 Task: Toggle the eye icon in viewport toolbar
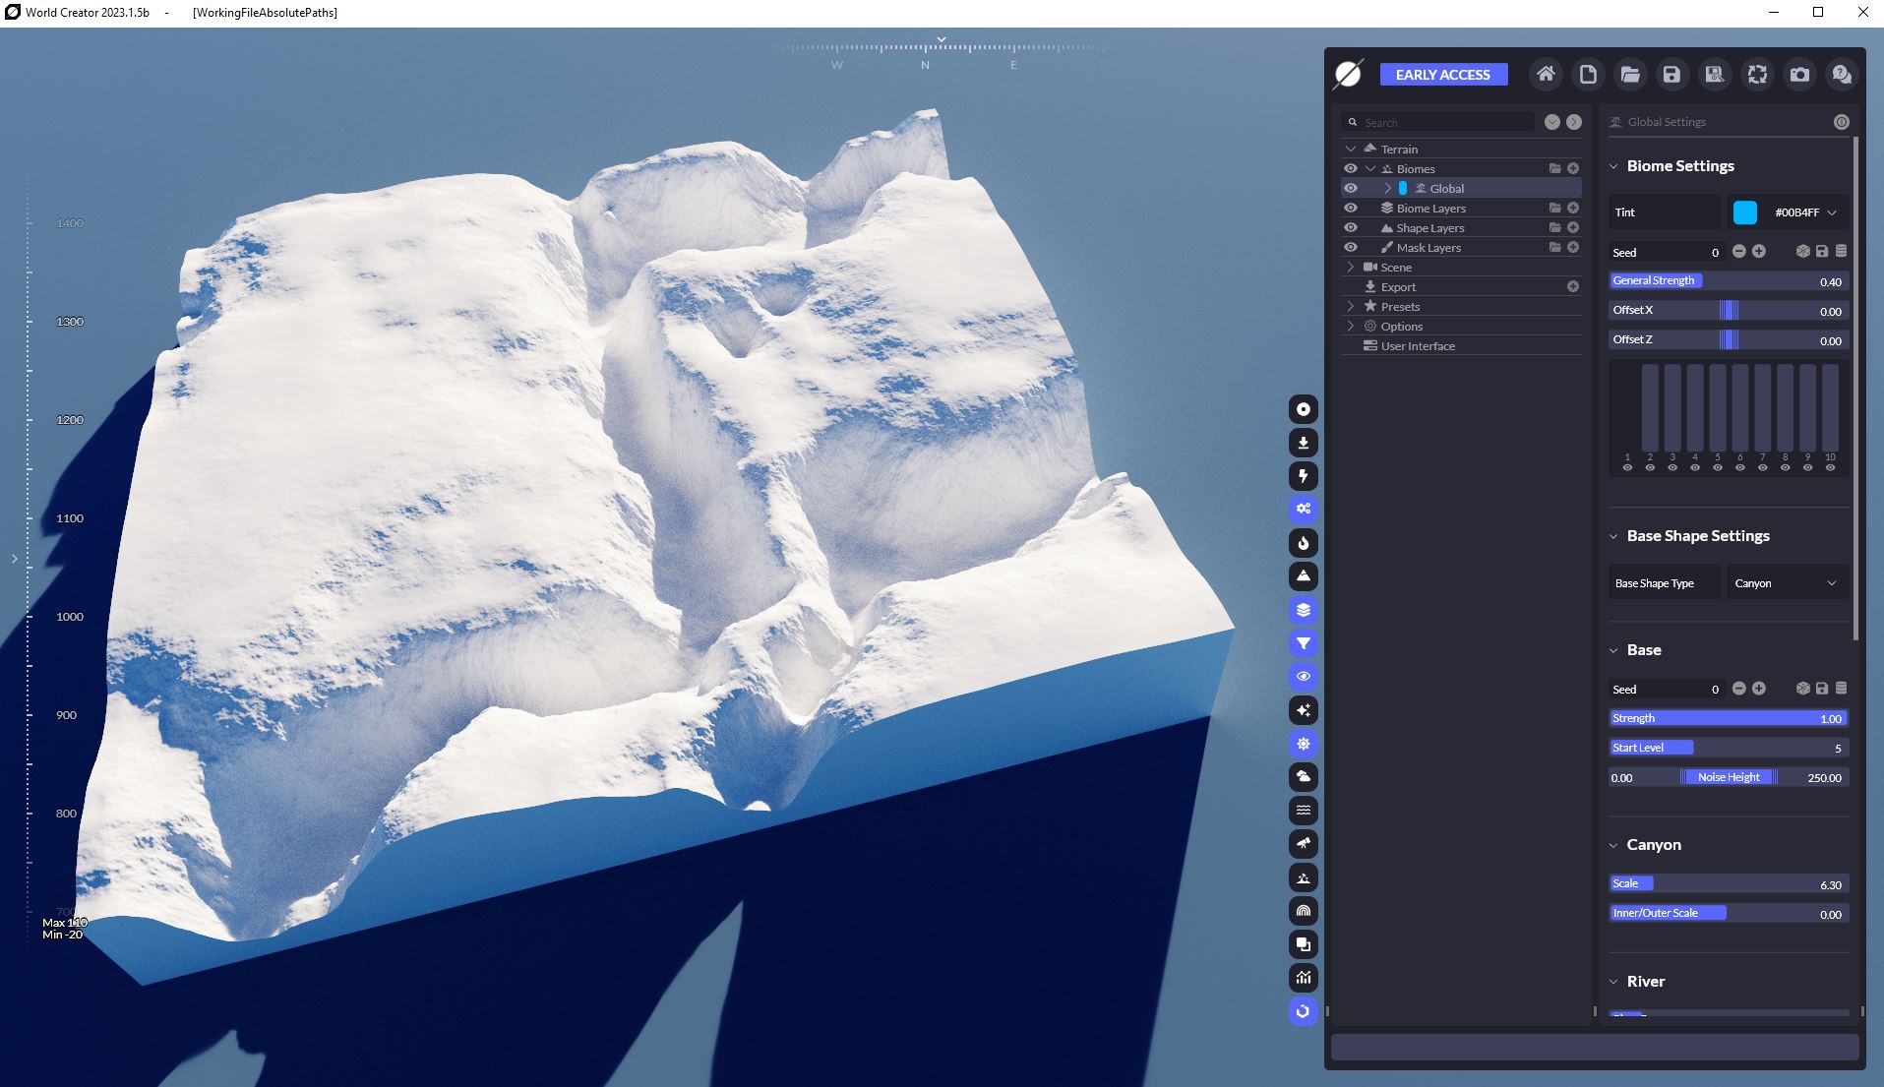[1304, 677]
